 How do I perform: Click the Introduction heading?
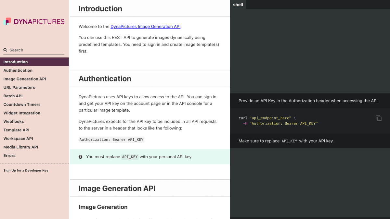tap(100, 9)
